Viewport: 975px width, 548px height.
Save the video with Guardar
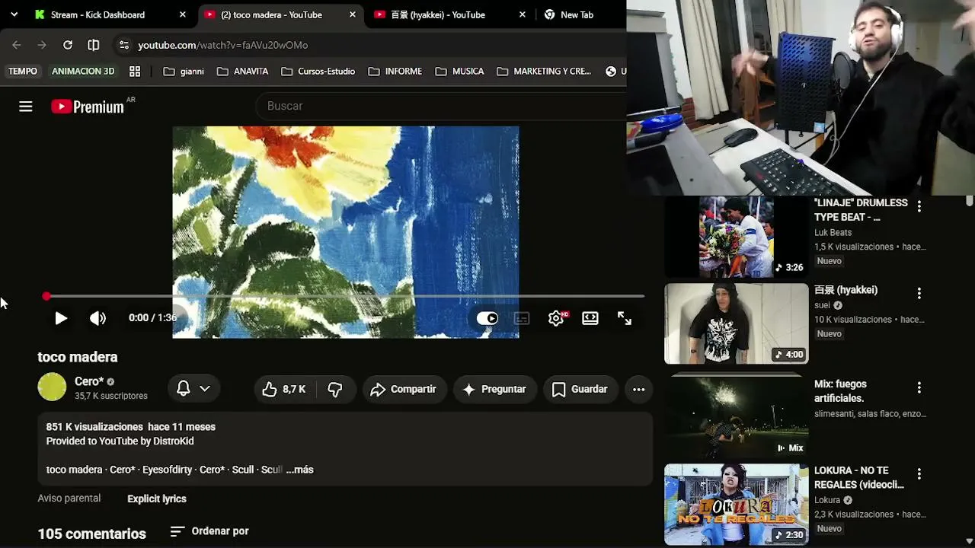580,389
